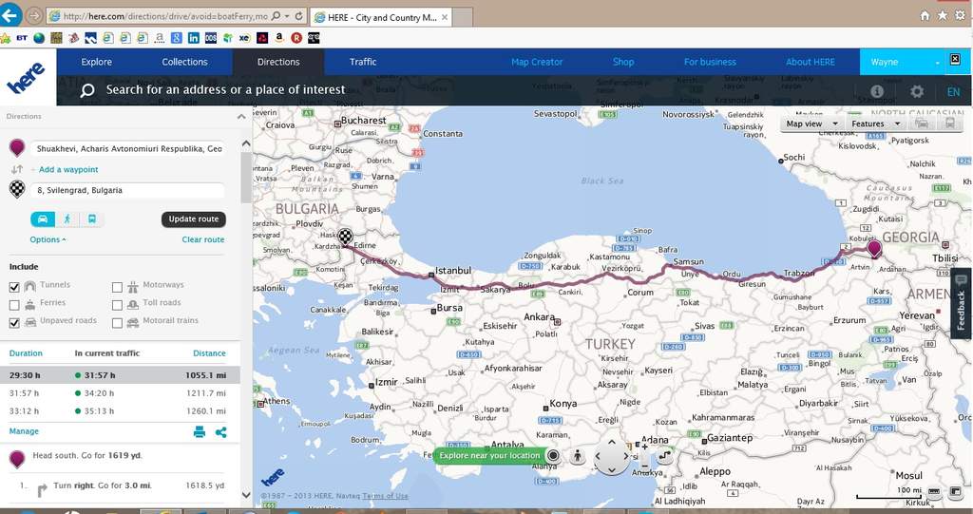Select the car driving mode

click(43, 219)
